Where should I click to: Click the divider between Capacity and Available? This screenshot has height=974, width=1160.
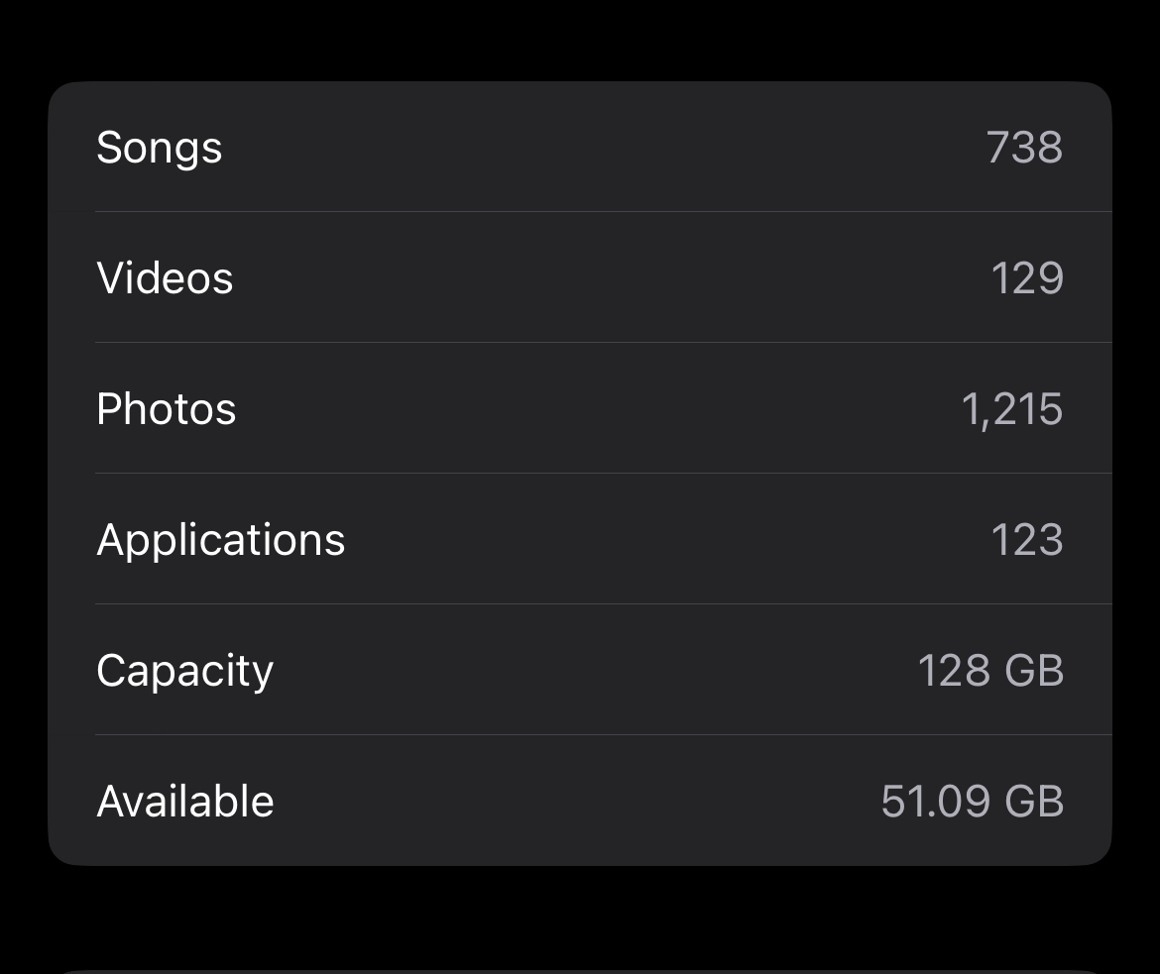603,734
